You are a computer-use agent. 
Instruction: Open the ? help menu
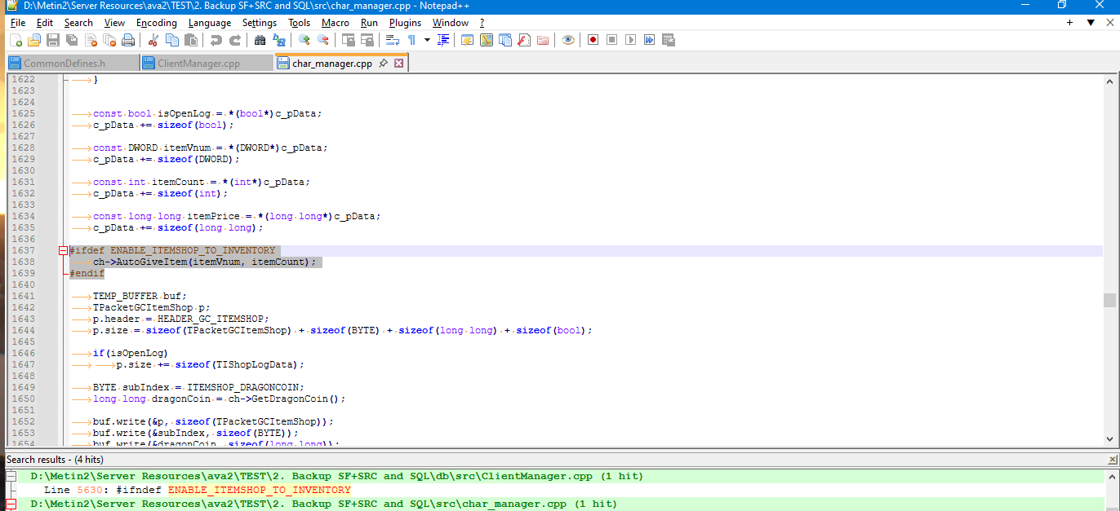click(x=482, y=23)
